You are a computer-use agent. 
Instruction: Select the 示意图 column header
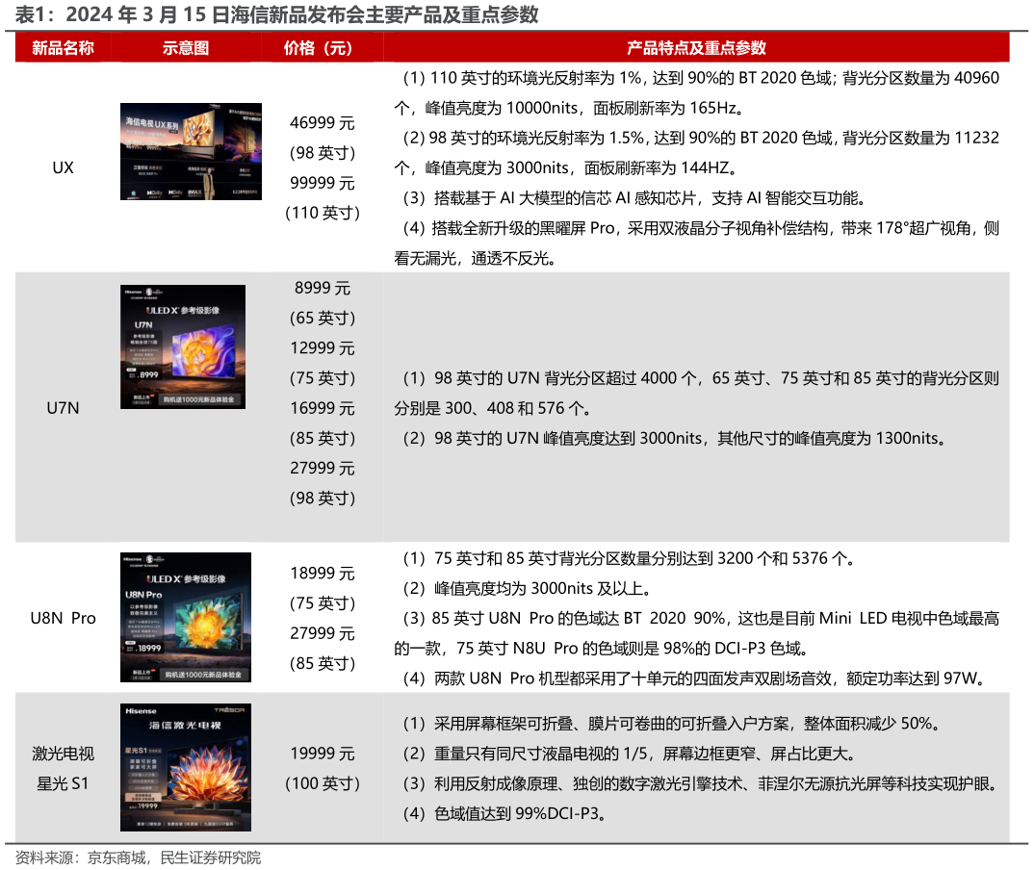(185, 48)
